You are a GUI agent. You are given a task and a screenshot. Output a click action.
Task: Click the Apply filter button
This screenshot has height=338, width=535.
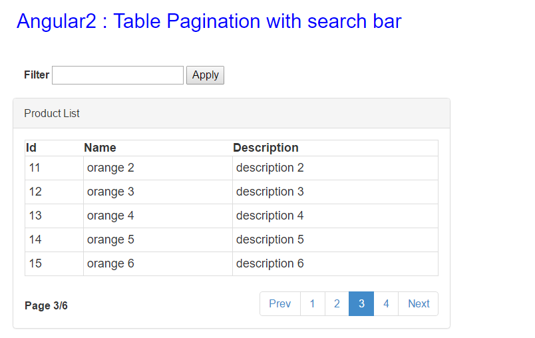point(205,75)
